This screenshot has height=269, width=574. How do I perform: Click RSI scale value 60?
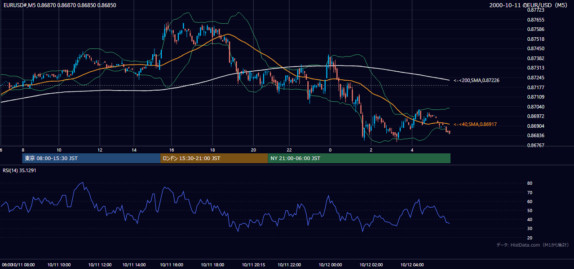[x=530, y=201]
